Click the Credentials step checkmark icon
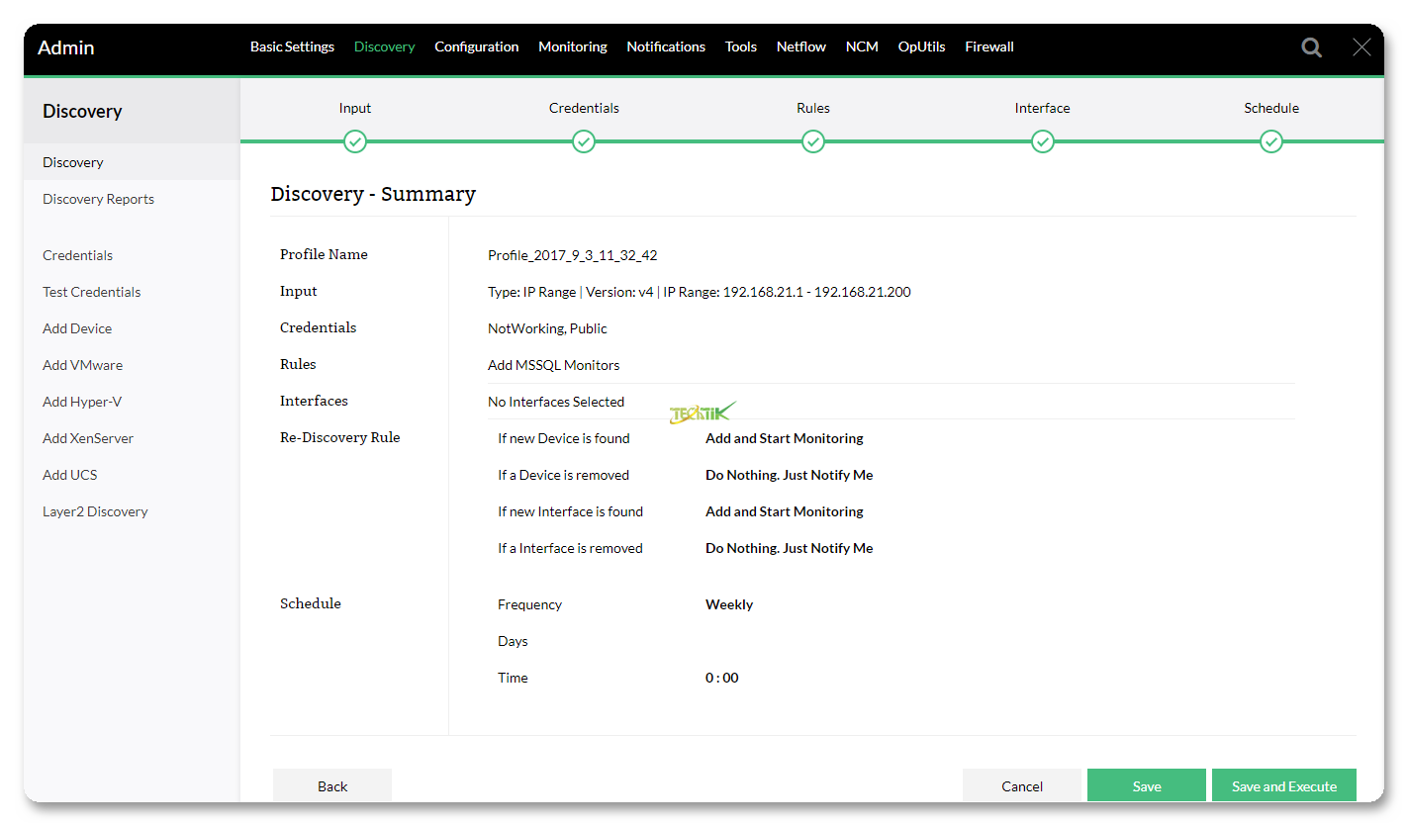Image resolution: width=1408 pixels, height=826 pixels. pyautogui.click(x=584, y=142)
